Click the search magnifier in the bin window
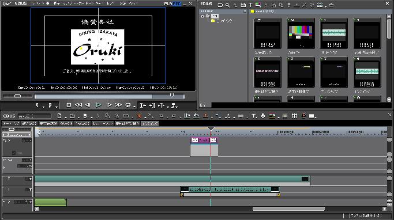Viewport: 394px width, 220px height. [x=227, y=5]
